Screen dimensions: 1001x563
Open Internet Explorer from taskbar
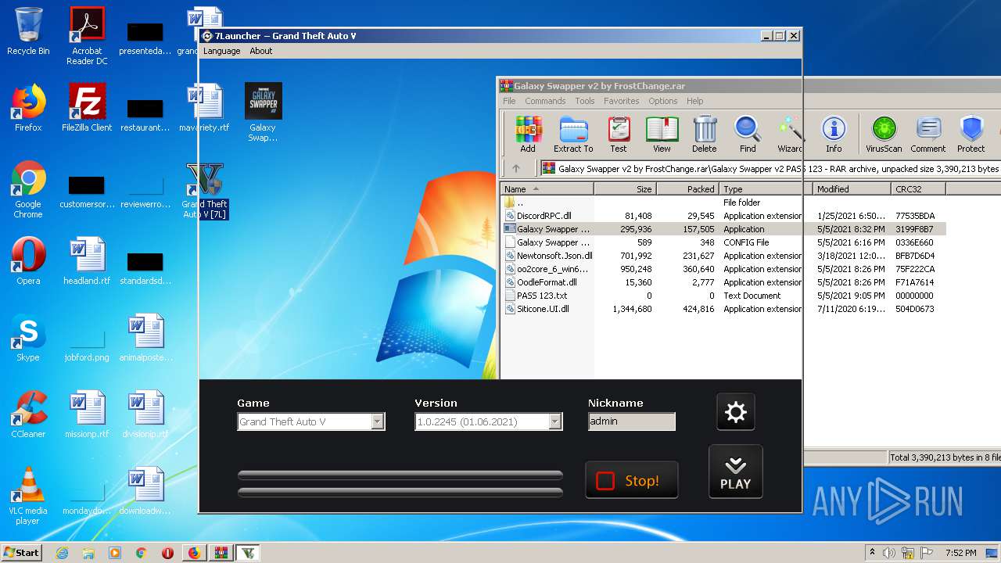coord(62,553)
